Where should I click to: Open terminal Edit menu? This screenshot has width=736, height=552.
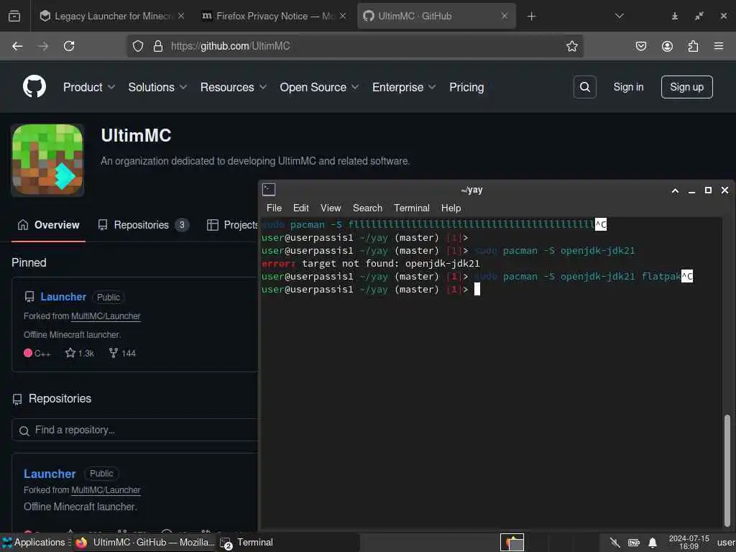click(301, 208)
